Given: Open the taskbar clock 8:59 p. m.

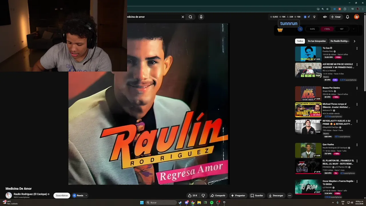Looking at the screenshot, I should [x=359, y=203].
